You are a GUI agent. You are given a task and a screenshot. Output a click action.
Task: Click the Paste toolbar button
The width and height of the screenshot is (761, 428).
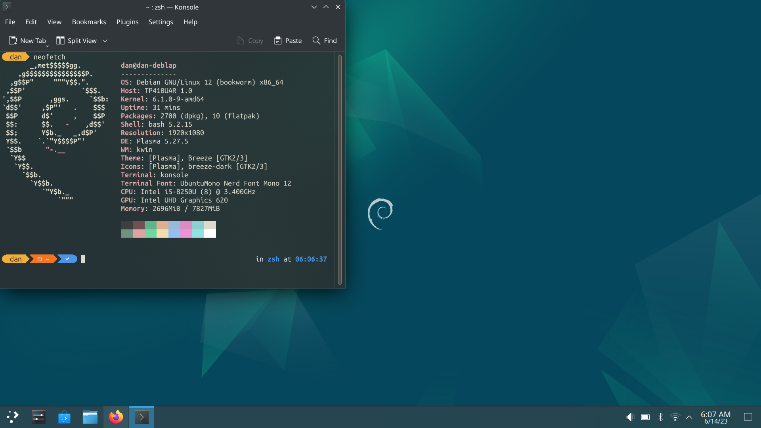tap(288, 40)
